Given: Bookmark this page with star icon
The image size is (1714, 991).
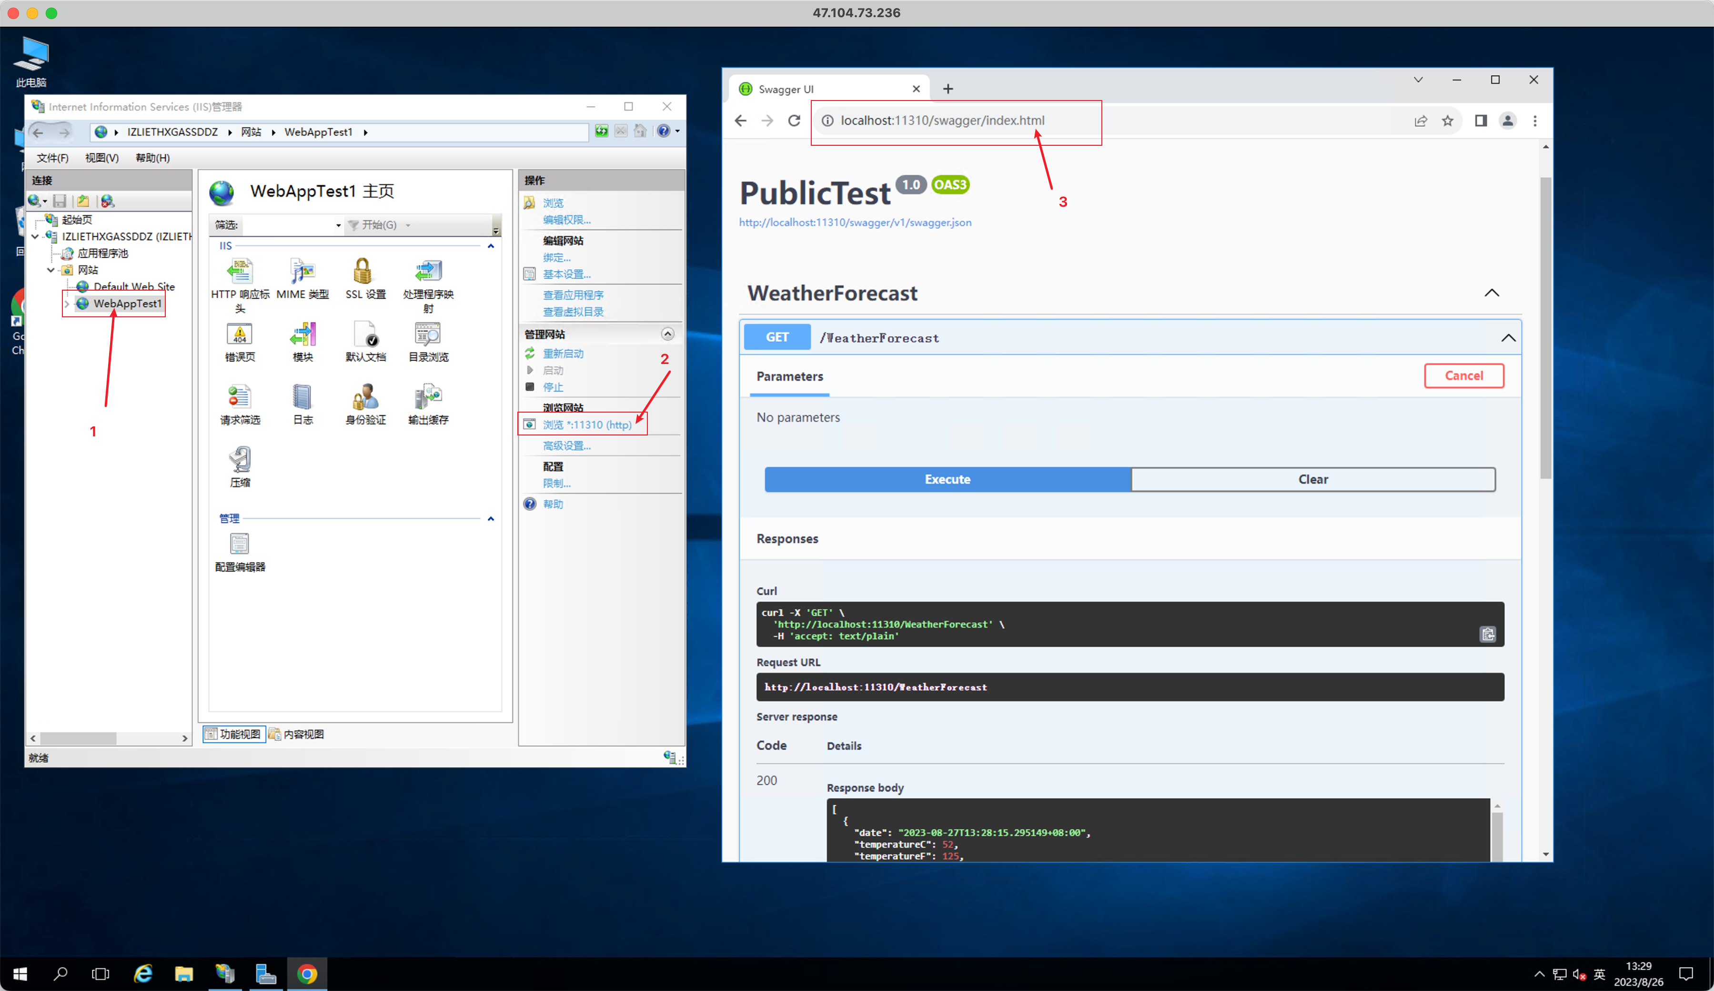Looking at the screenshot, I should click(1447, 121).
